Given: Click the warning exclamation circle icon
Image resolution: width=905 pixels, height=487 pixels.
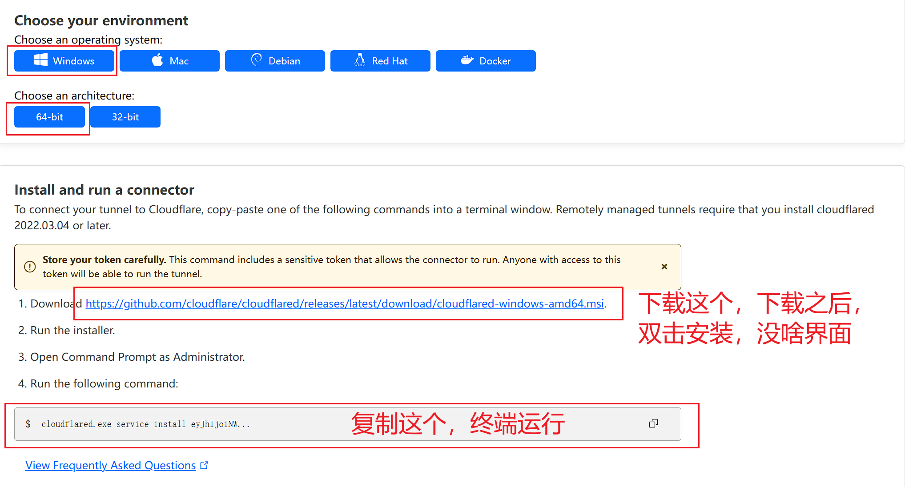Looking at the screenshot, I should [x=30, y=267].
